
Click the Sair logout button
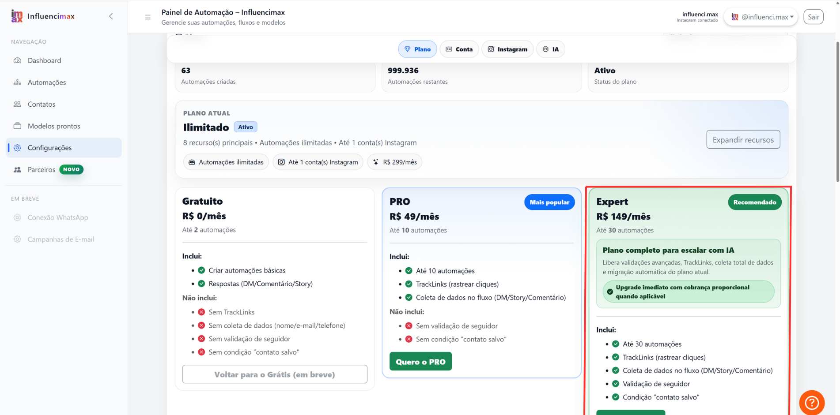click(814, 17)
